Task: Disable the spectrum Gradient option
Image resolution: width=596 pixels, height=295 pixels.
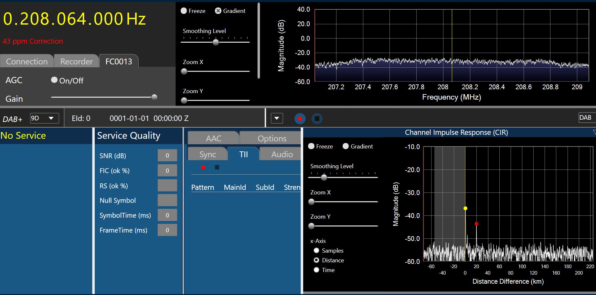Action: point(218,11)
